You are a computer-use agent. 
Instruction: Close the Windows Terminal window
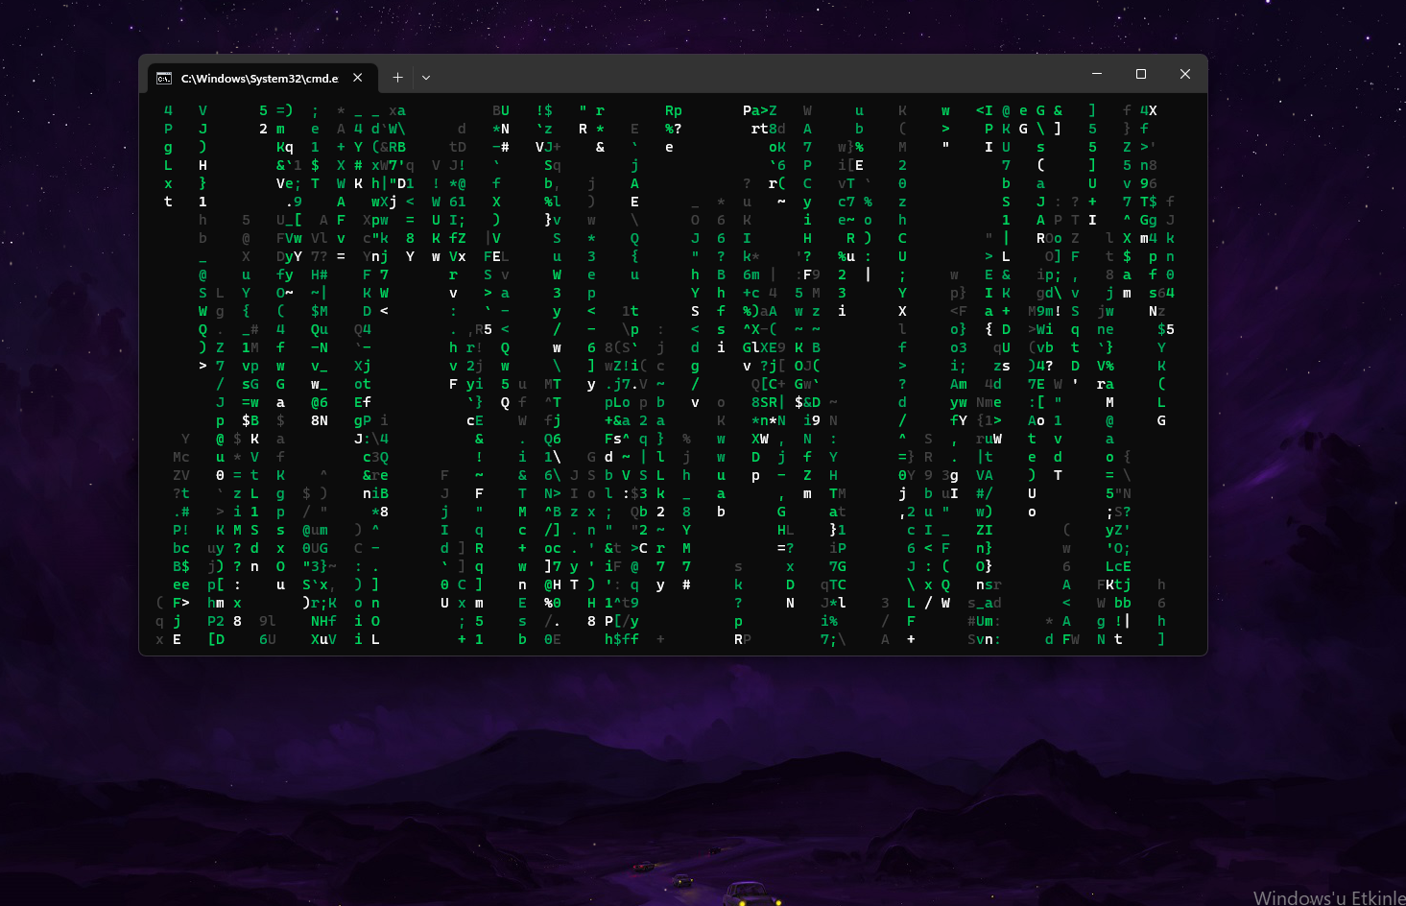(1185, 73)
